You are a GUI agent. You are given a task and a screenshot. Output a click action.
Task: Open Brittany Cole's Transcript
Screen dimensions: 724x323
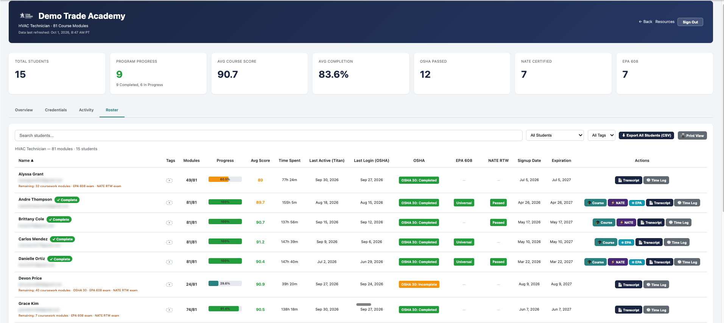[651, 223]
